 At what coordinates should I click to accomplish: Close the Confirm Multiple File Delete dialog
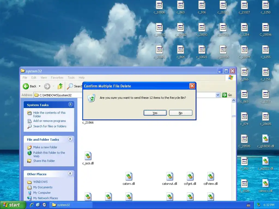192,86
